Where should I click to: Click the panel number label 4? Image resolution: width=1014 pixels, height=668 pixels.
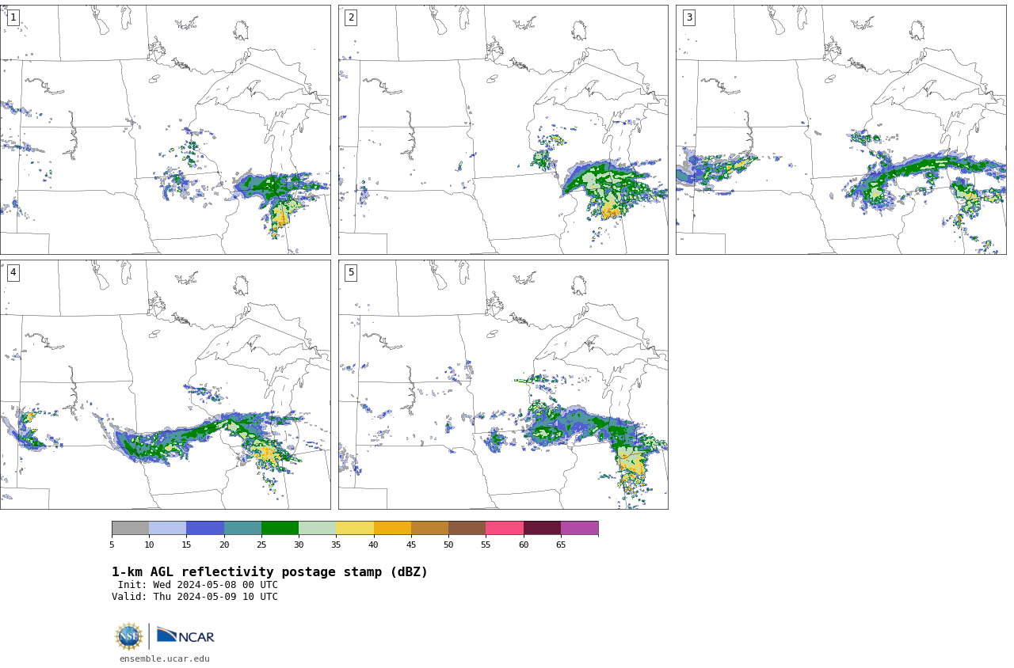tap(13, 272)
